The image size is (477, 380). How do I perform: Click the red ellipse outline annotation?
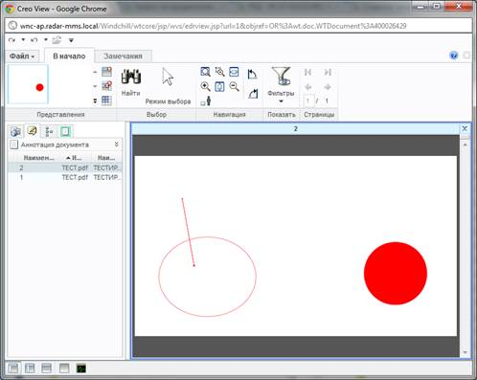point(208,277)
